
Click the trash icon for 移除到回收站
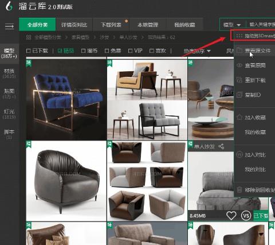(x=239, y=190)
